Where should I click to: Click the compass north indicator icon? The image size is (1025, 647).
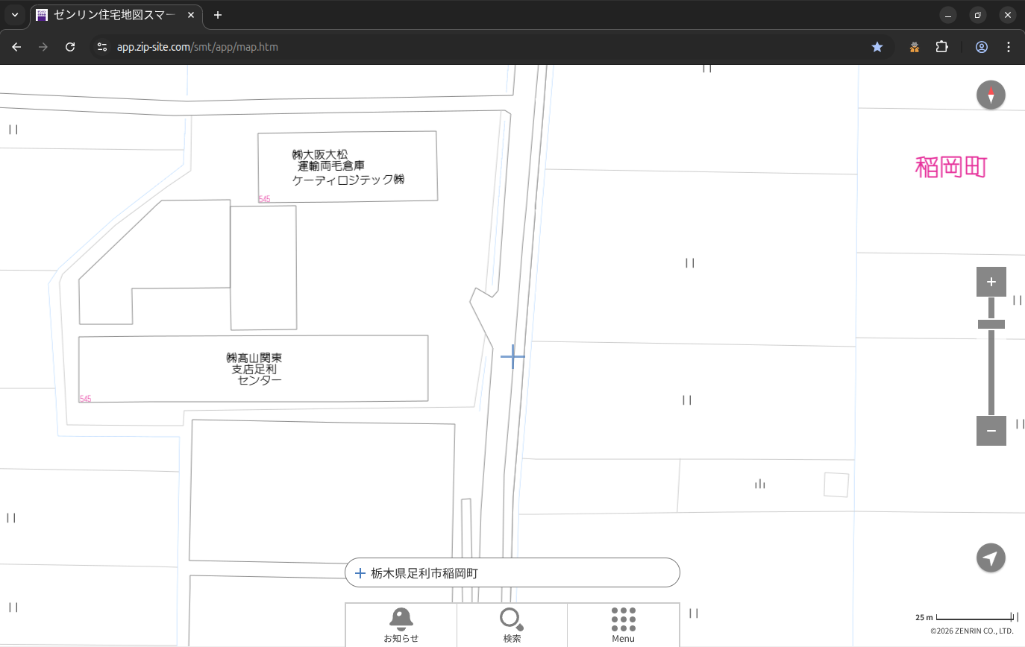(x=991, y=95)
